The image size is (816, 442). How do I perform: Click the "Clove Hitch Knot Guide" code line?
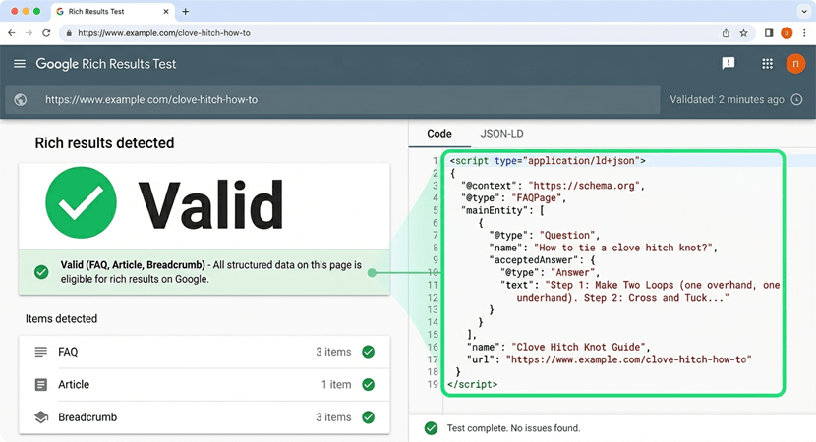click(x=558, y=347)
